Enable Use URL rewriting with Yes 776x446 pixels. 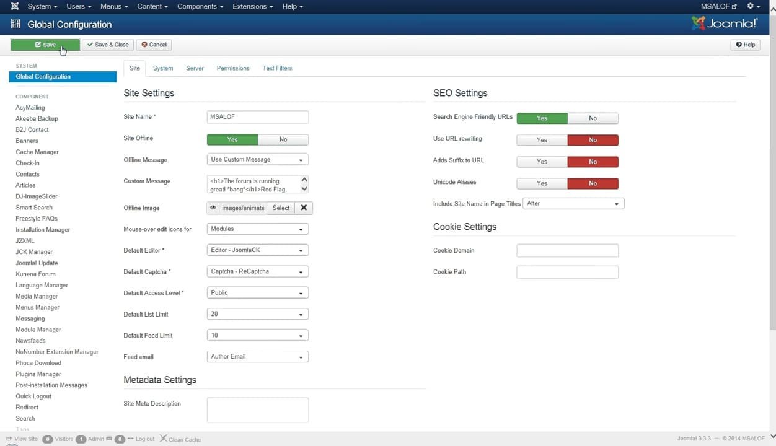[542, 140]
